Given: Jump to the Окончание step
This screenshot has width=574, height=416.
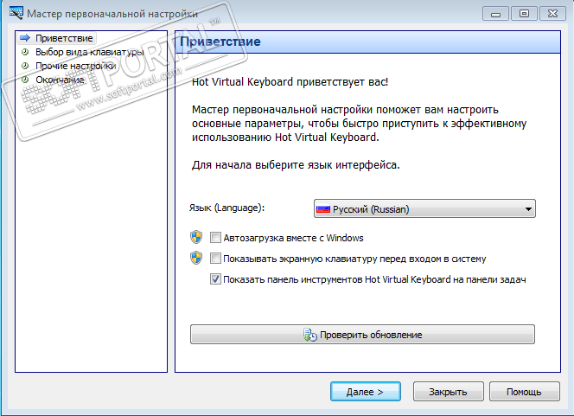Looking at the screenshot, I should click(60, 80).
